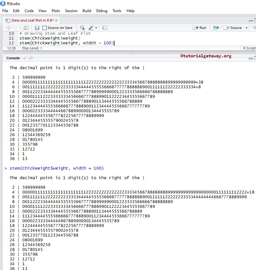Image resolution: width=256 pixels, height=270 pixels.
Task: Click console view working directory arrow
Action: coord(31,58)
